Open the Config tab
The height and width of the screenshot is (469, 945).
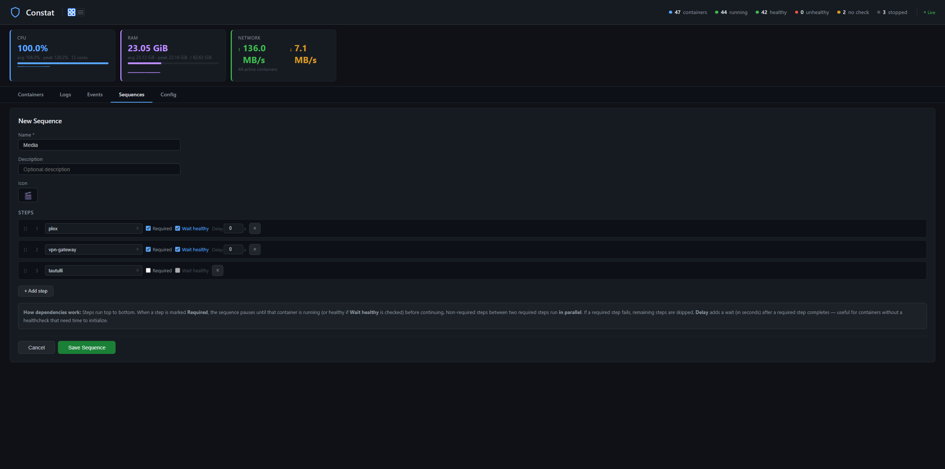(x=168, y=95)
